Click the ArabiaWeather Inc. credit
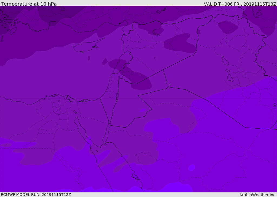This screenshot has width=277, height=197. pyautogui.click(x=258, y=195)
